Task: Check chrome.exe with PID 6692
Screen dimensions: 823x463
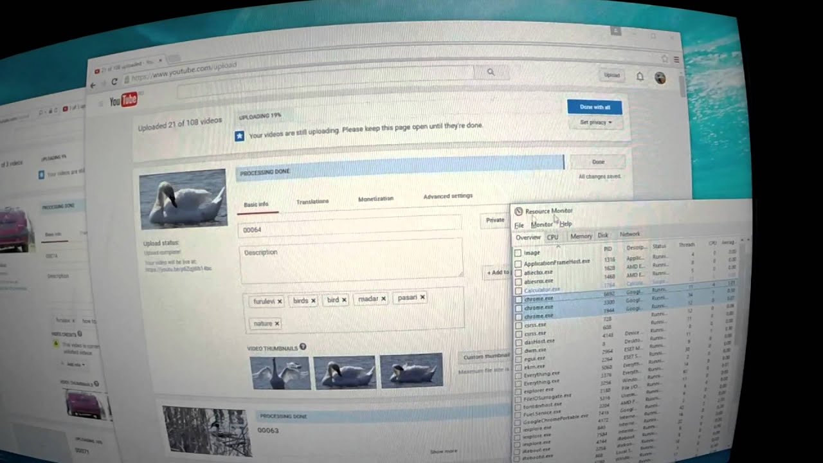Action: (518, 299)
